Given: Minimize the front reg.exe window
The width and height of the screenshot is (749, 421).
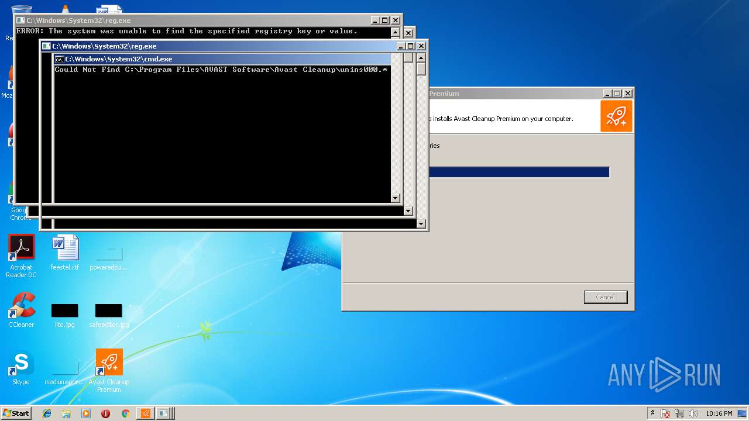Looking at the screenshot, I should 401,46.
